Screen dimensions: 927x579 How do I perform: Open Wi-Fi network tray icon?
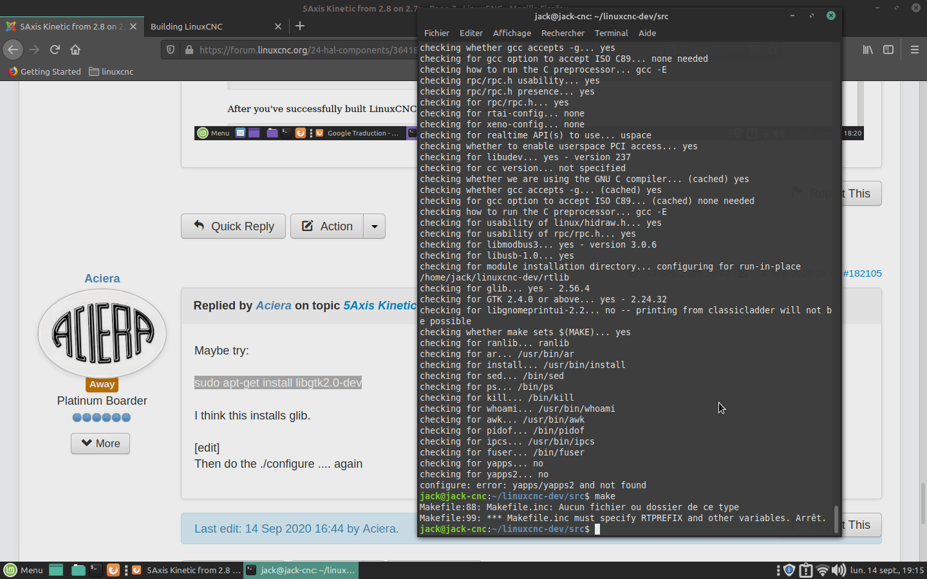tap(822, 570)
